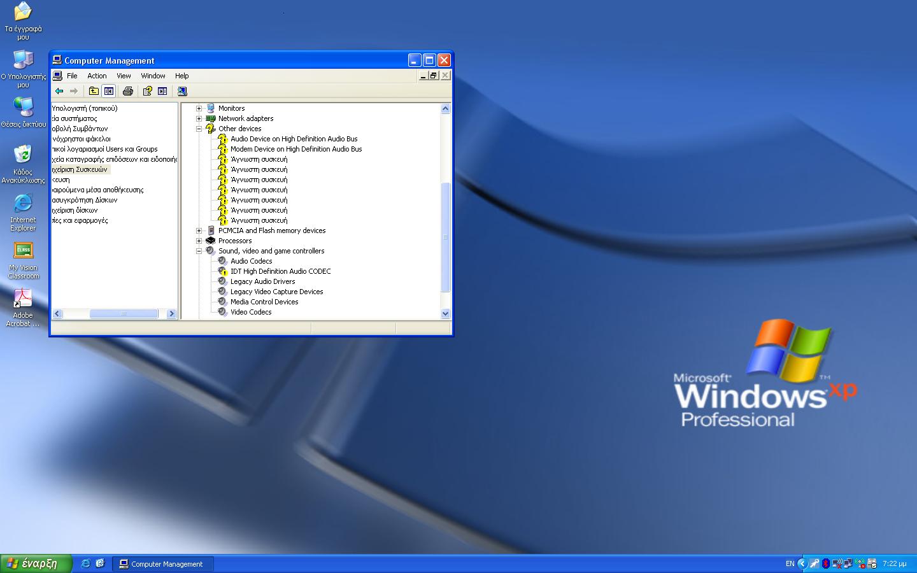Image resolution: width=917 pixels, height=573 pixels.
Task: Toggle the Show/Hide Console Tree button
Action: pos(109,91)
